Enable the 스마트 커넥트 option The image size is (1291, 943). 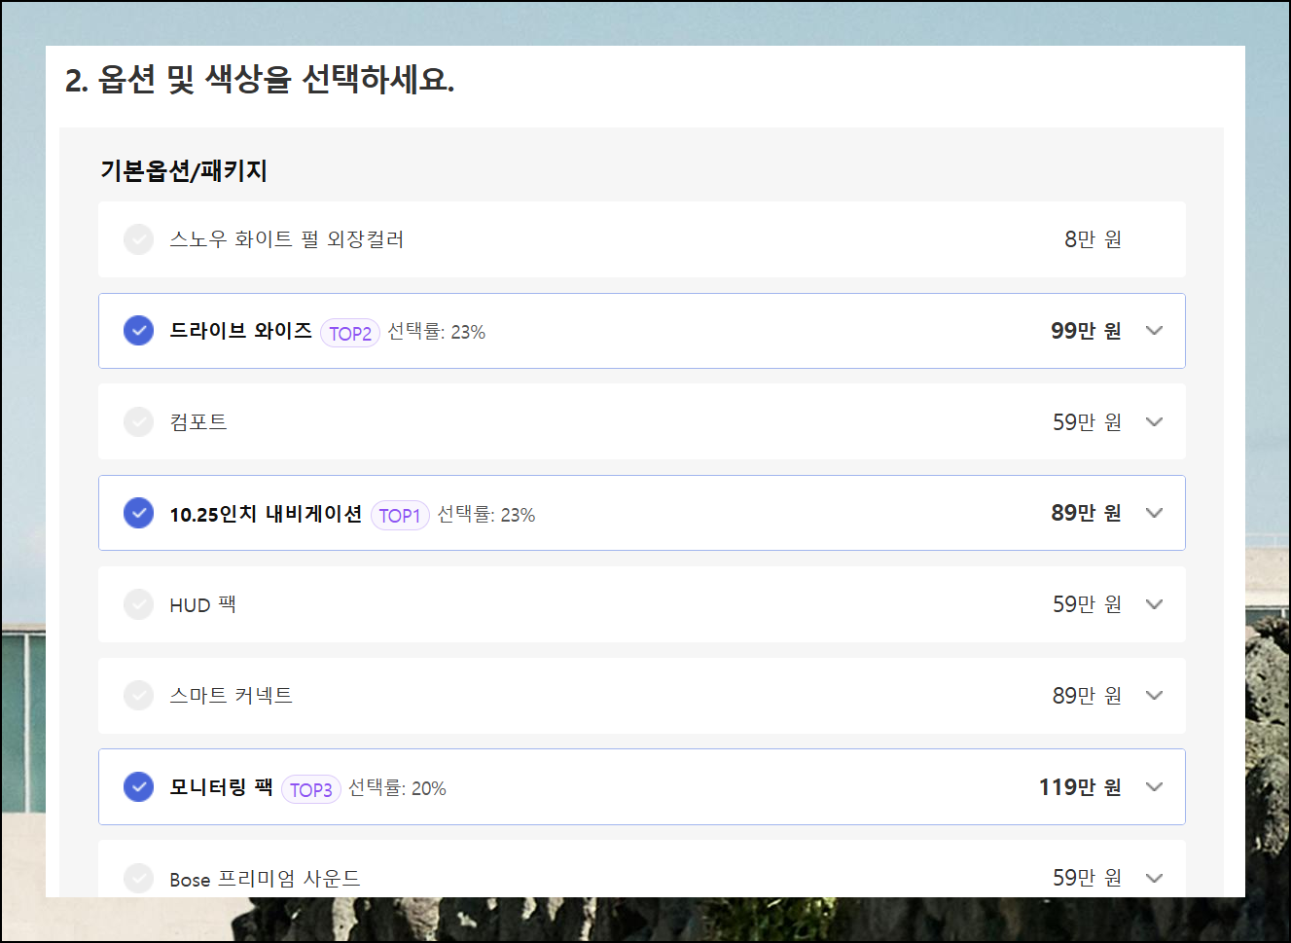pyautogui.click(x=139, y=696)
